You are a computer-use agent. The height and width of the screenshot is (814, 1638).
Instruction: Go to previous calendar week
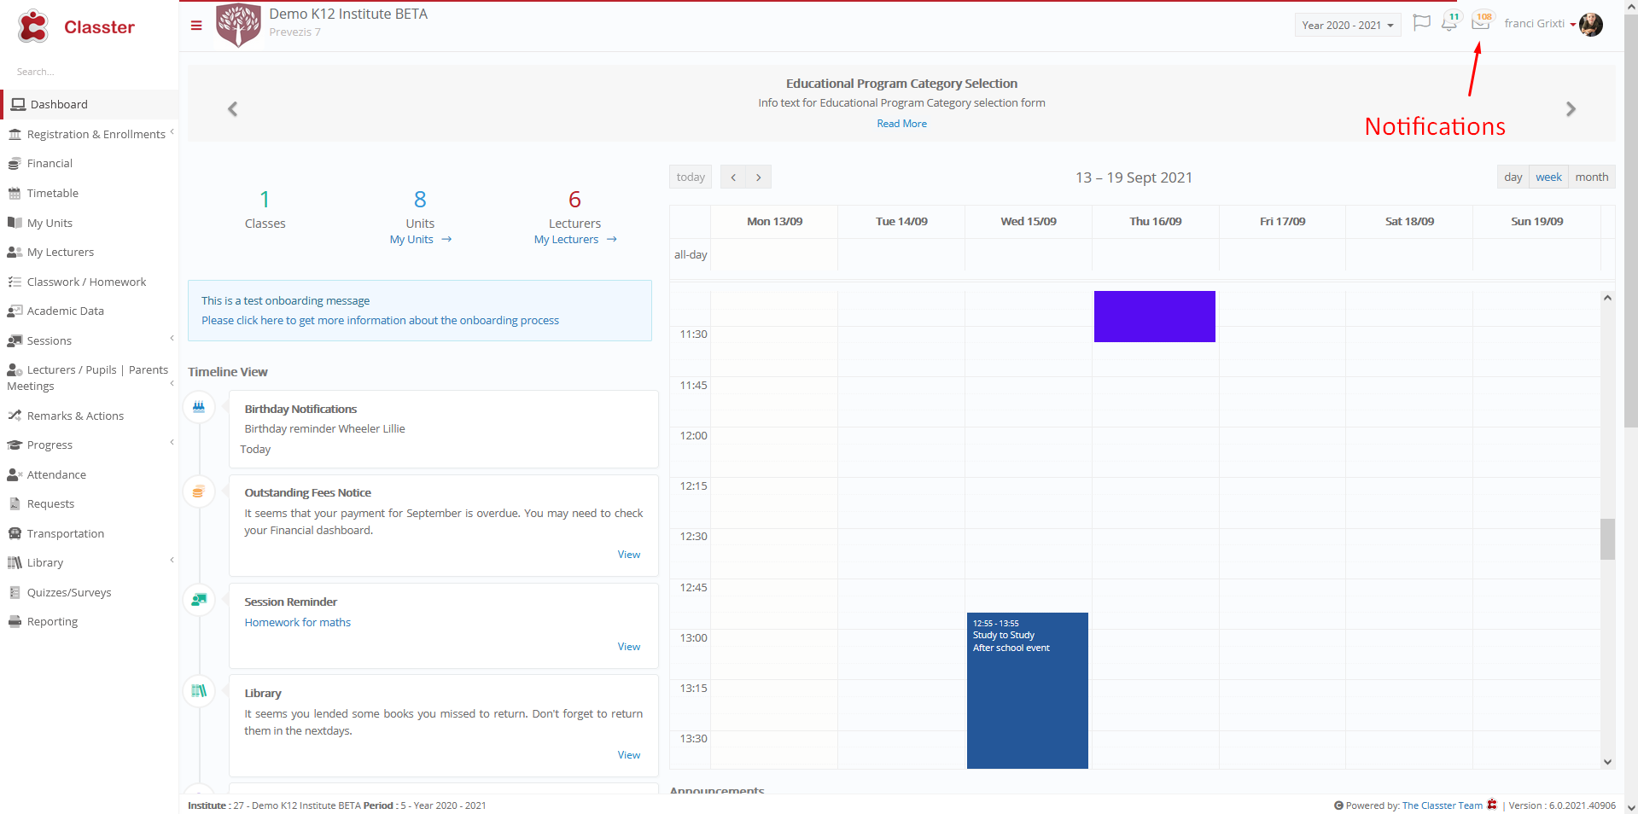coord(733,177)
